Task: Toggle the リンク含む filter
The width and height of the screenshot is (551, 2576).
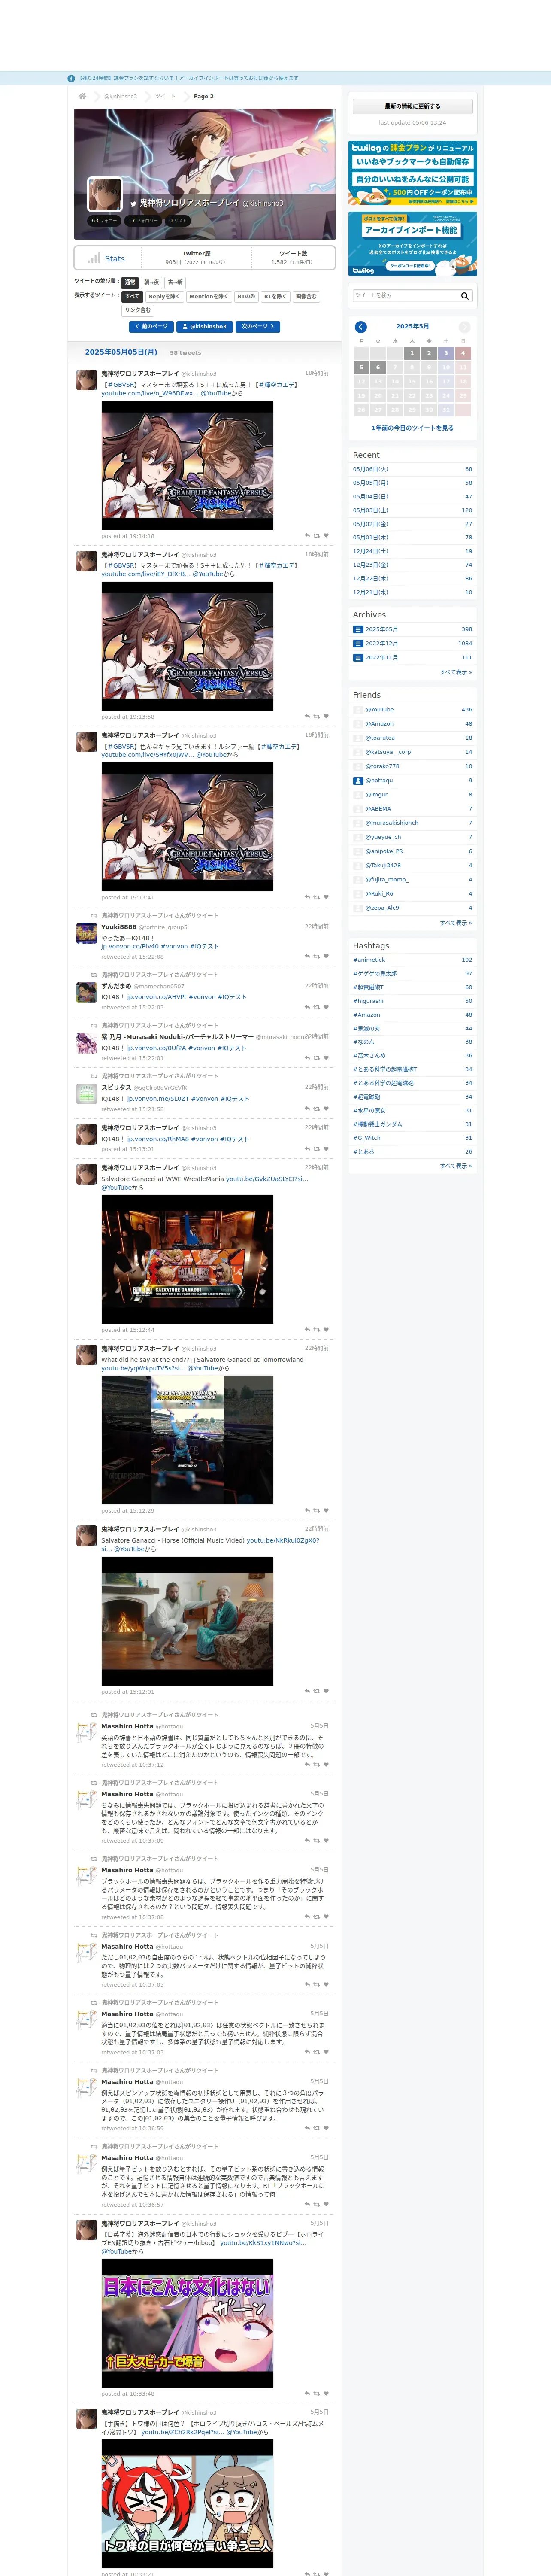Action: click(138, 311)
